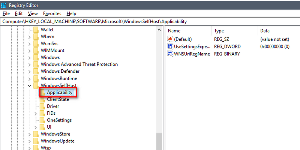
Task: Select the WindowsUpdate key label
Action: [x=58, y=141]
